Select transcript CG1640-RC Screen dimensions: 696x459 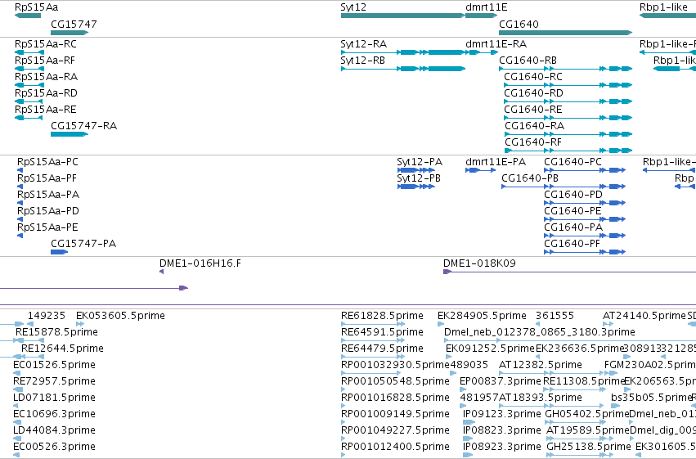click(x=568, y=85)
